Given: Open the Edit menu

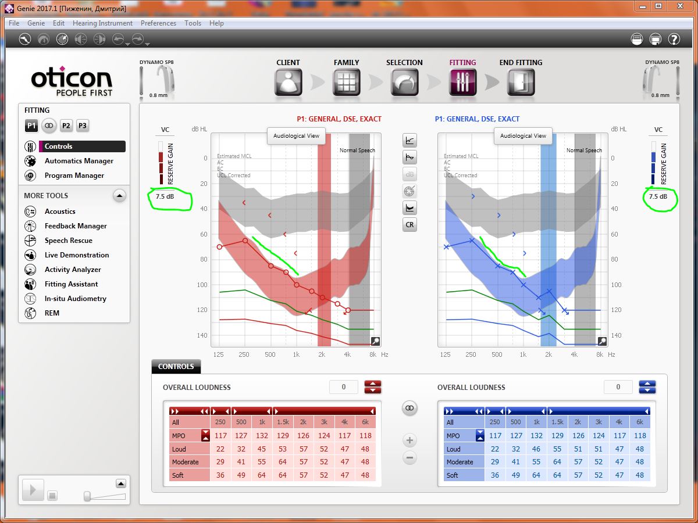Looking at the screenshot, I should [59, 23].
